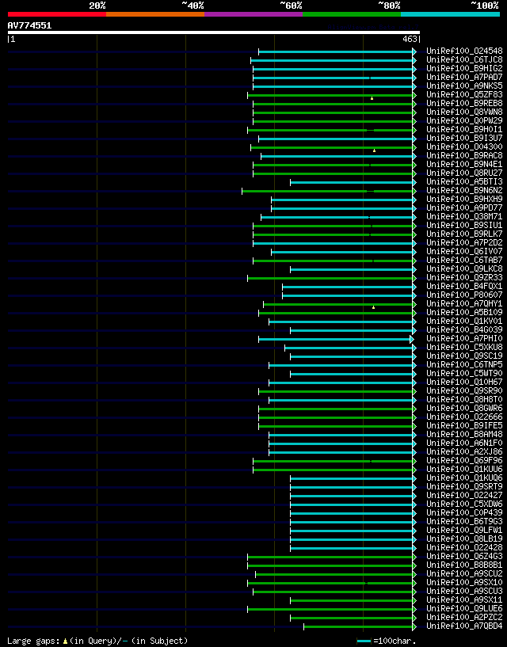This screenshot has width=507, height=647.
Task: Click the white AV774551 query sequence bar
Action: (x=214, y=32)
